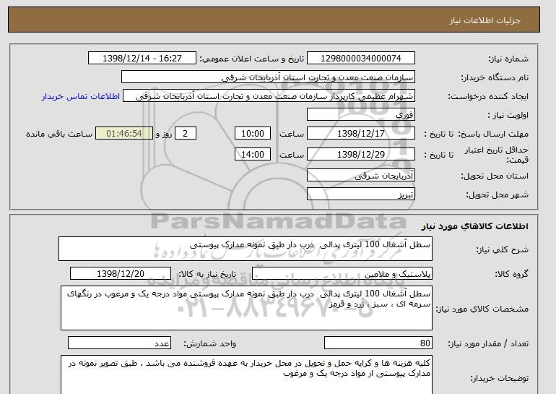The image size is (556, 394).
Task: Select the اطلاعات کالاهای مورد نیاز section heading
Action: coord(474,226)
